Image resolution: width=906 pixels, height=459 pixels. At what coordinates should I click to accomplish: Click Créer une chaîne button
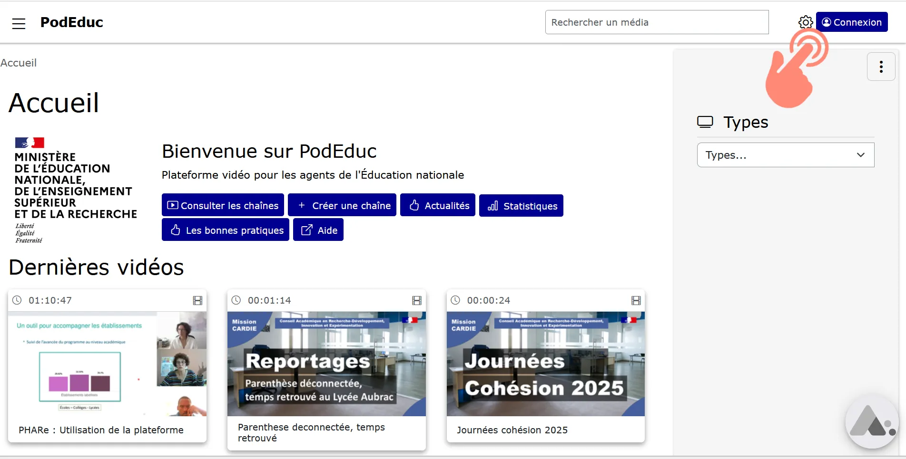pyautogui.click(x=342, y=205)
